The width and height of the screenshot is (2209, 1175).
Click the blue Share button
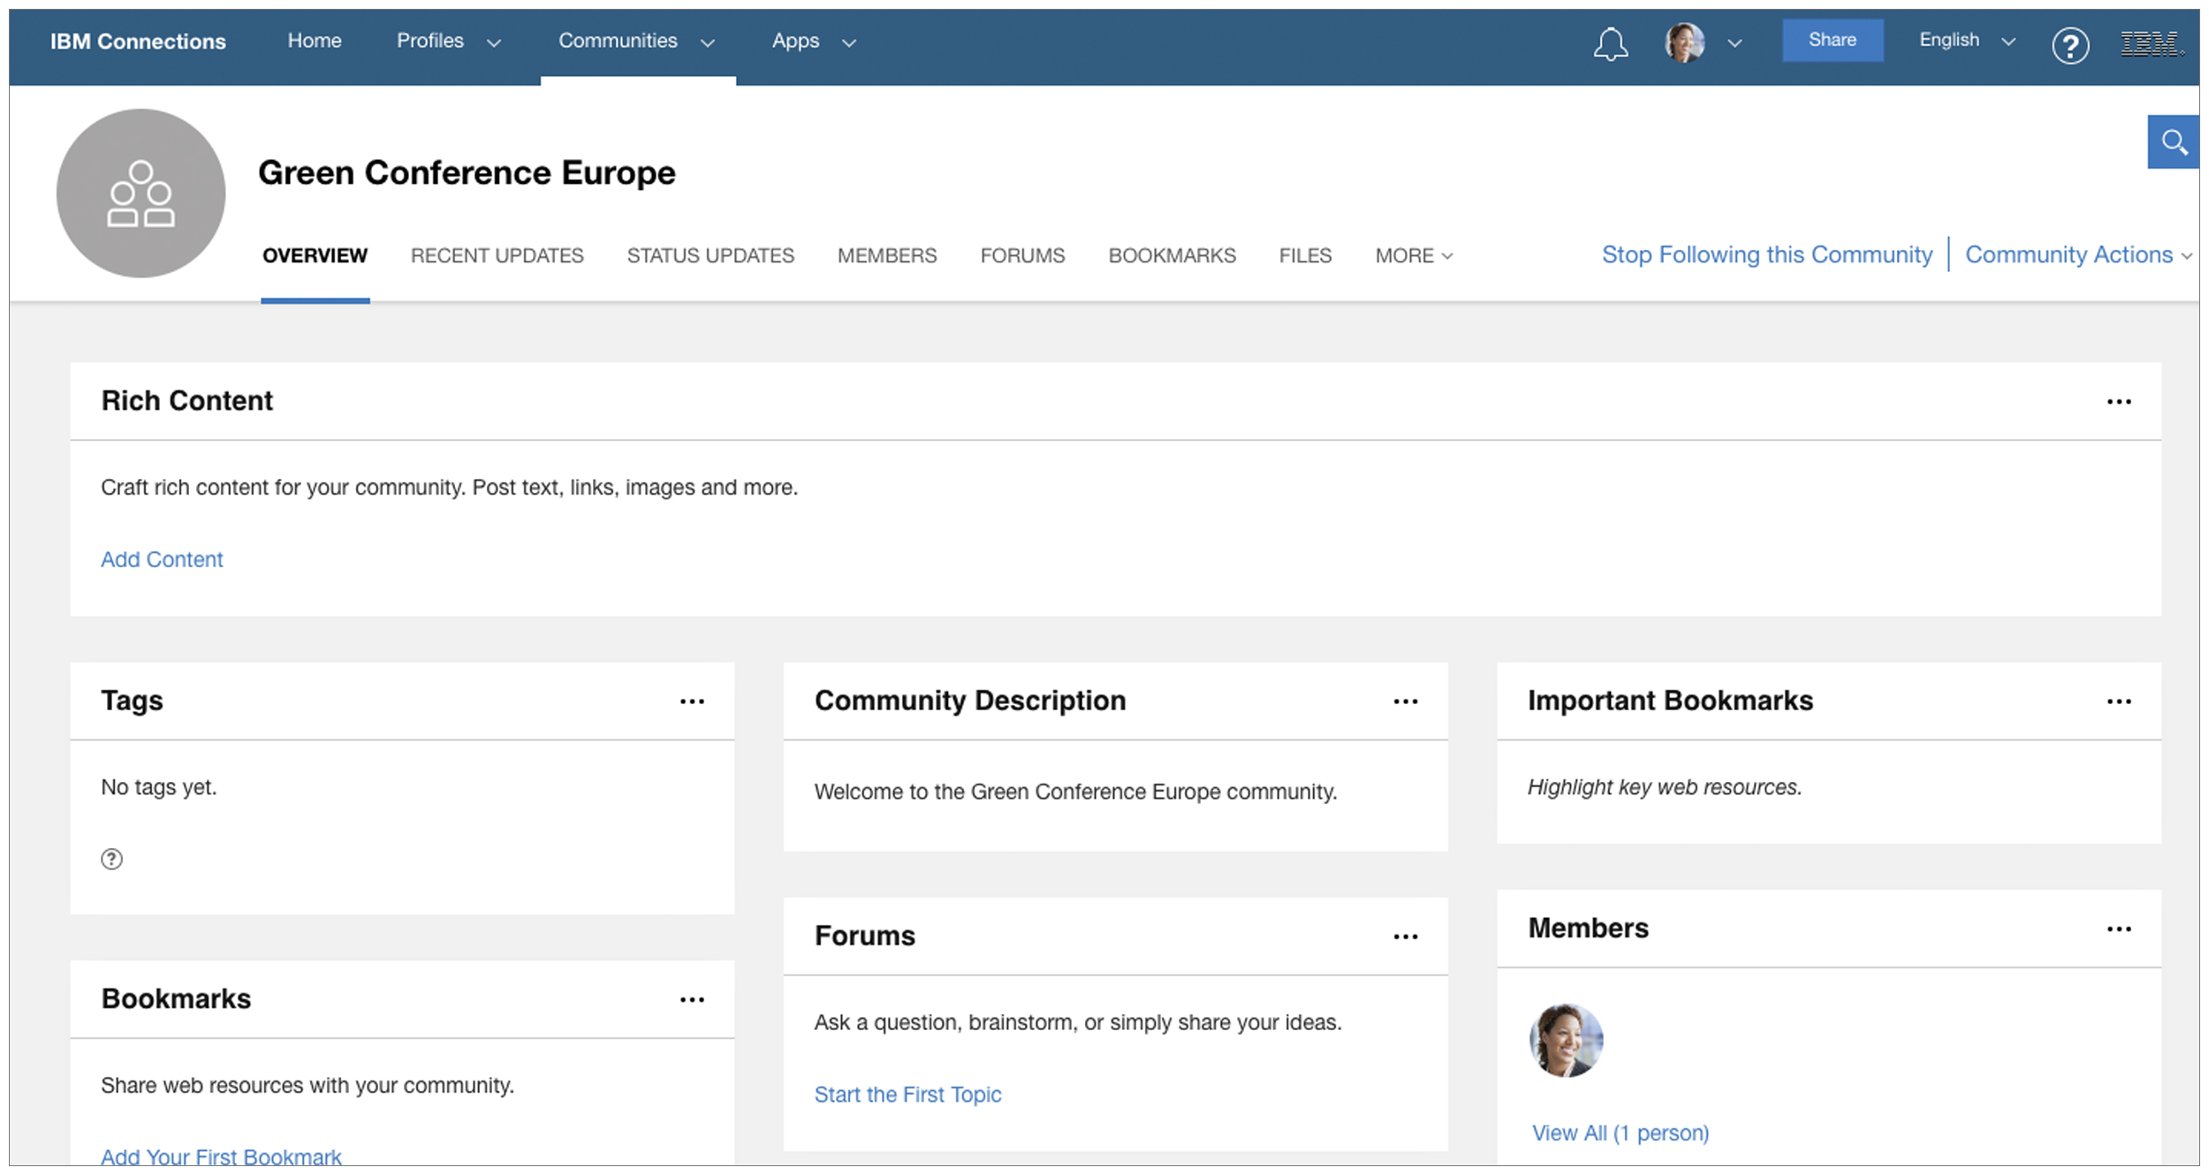click(x=1833, y=41)
